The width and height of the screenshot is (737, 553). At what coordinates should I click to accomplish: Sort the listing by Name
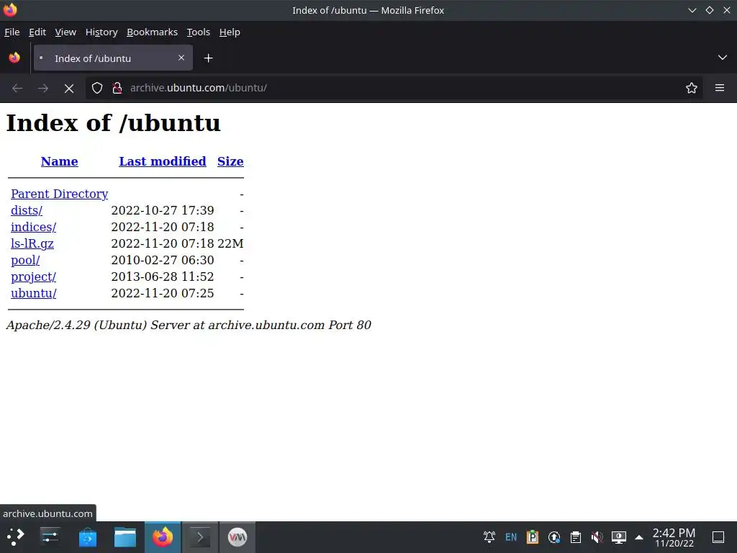point(59,161)
